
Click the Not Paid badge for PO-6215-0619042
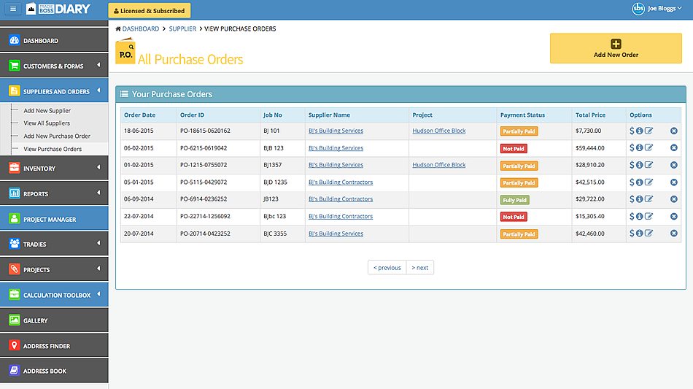[x=514, y=149]
